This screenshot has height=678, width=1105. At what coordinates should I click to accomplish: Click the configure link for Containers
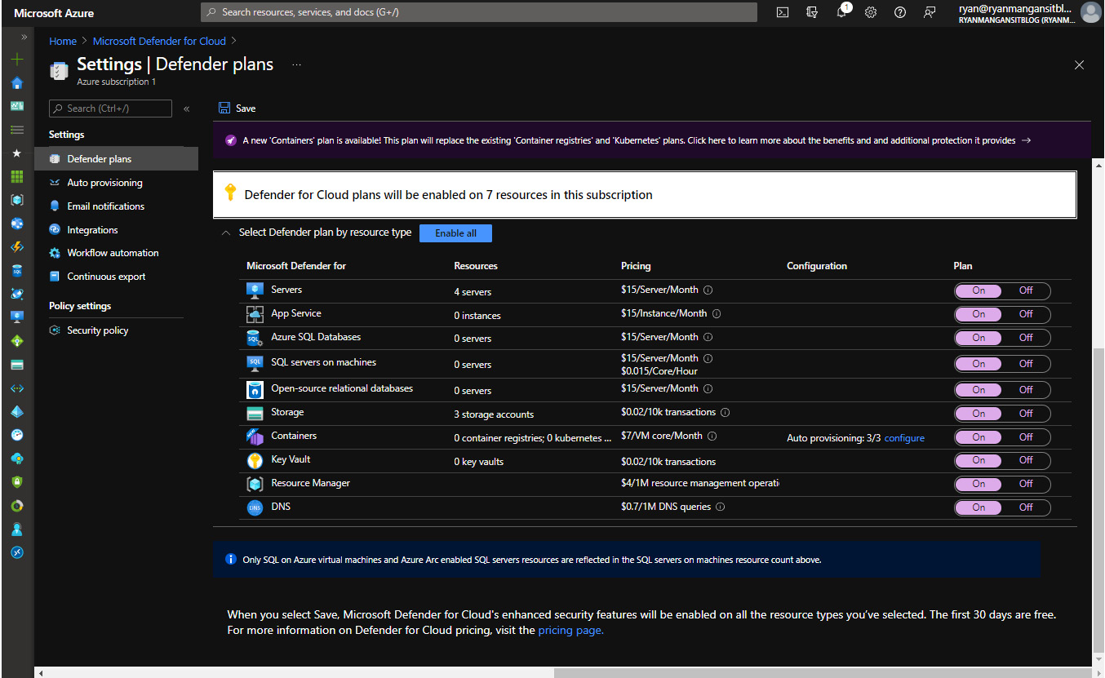(x=904, y=438)
